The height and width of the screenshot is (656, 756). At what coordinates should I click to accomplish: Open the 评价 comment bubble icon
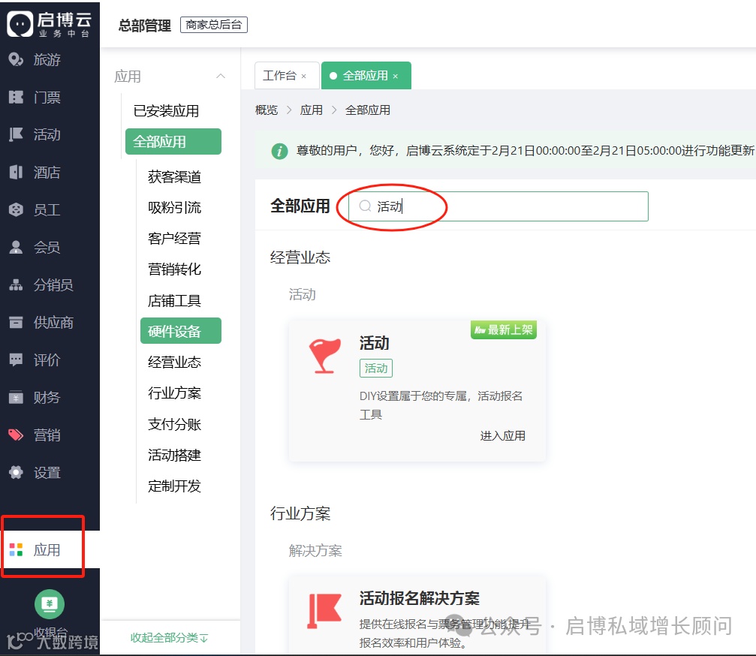[16, 360]
